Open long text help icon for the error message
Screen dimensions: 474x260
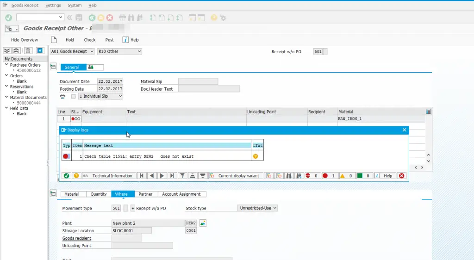(x=255, y=156)
